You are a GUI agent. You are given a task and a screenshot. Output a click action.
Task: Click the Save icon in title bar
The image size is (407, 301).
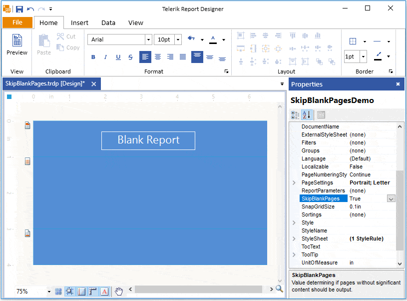click(x=19, y=9)
